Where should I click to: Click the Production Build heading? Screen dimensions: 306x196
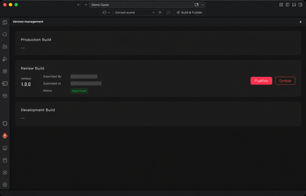tap(36, 40)
